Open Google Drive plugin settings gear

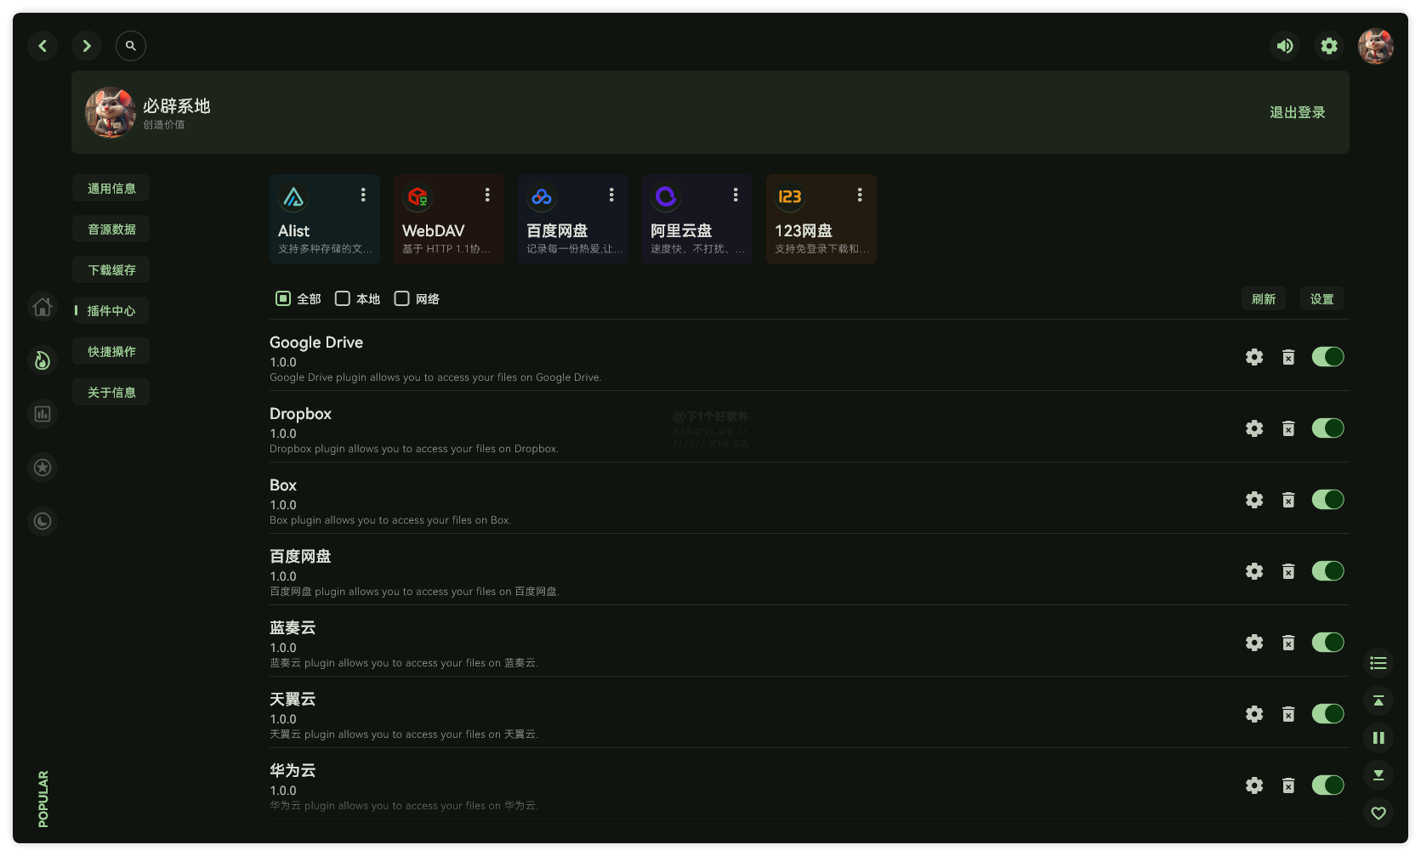[1254, 357]
